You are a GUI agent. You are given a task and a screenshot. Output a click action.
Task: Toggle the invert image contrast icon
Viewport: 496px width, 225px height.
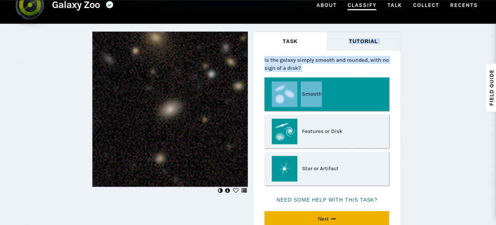tap(220, 191)
